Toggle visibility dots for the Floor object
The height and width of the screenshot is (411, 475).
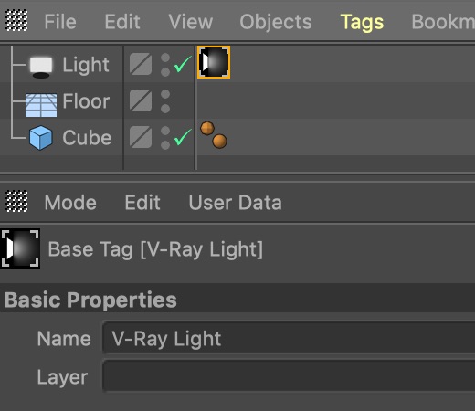click(165, 101)
